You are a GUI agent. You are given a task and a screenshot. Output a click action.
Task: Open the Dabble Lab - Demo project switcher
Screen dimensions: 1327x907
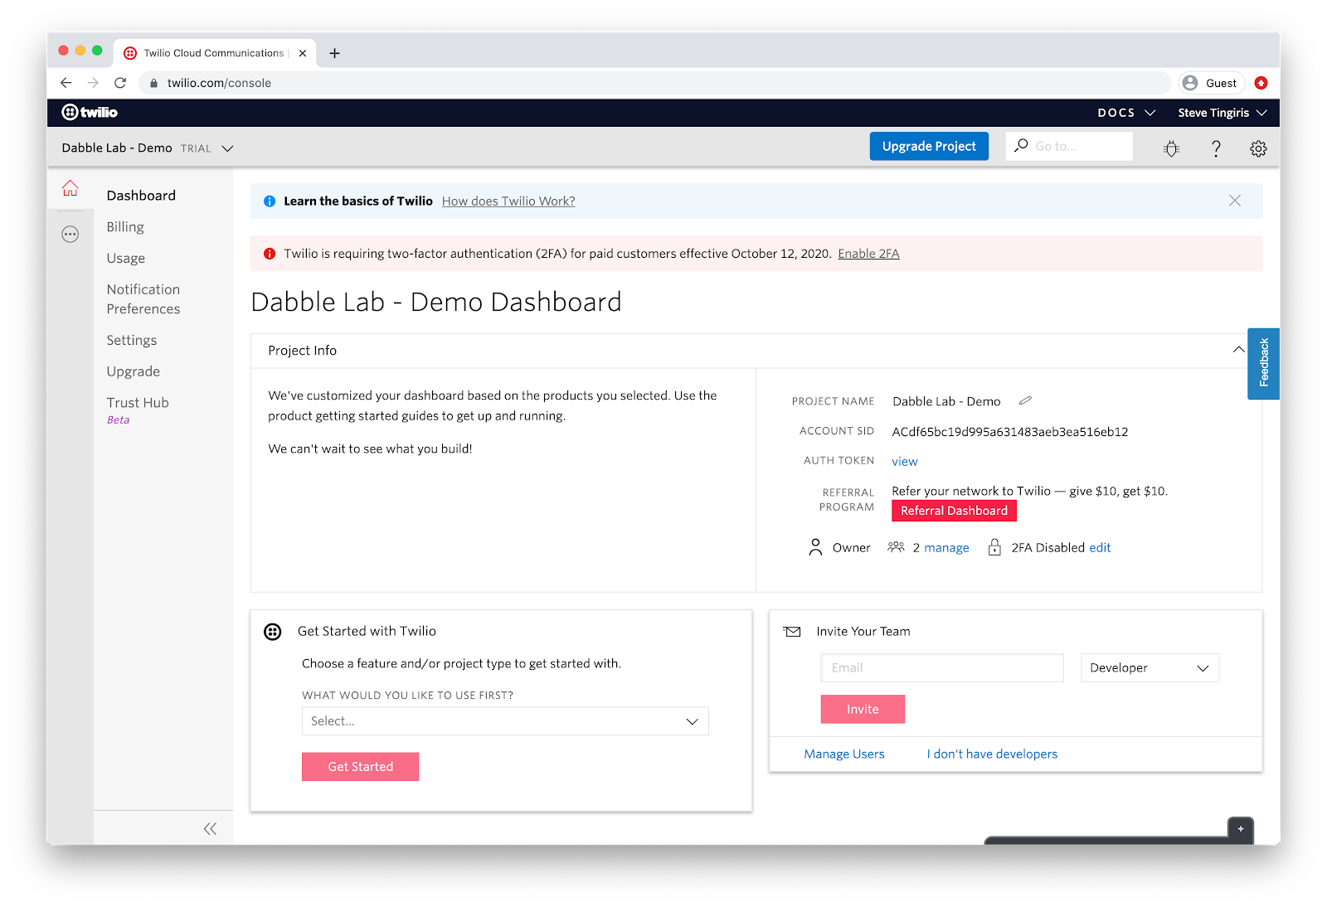click(148, 148)
